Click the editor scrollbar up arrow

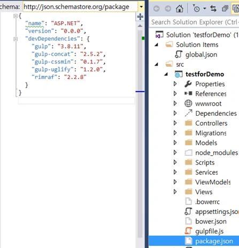[140, 26]
